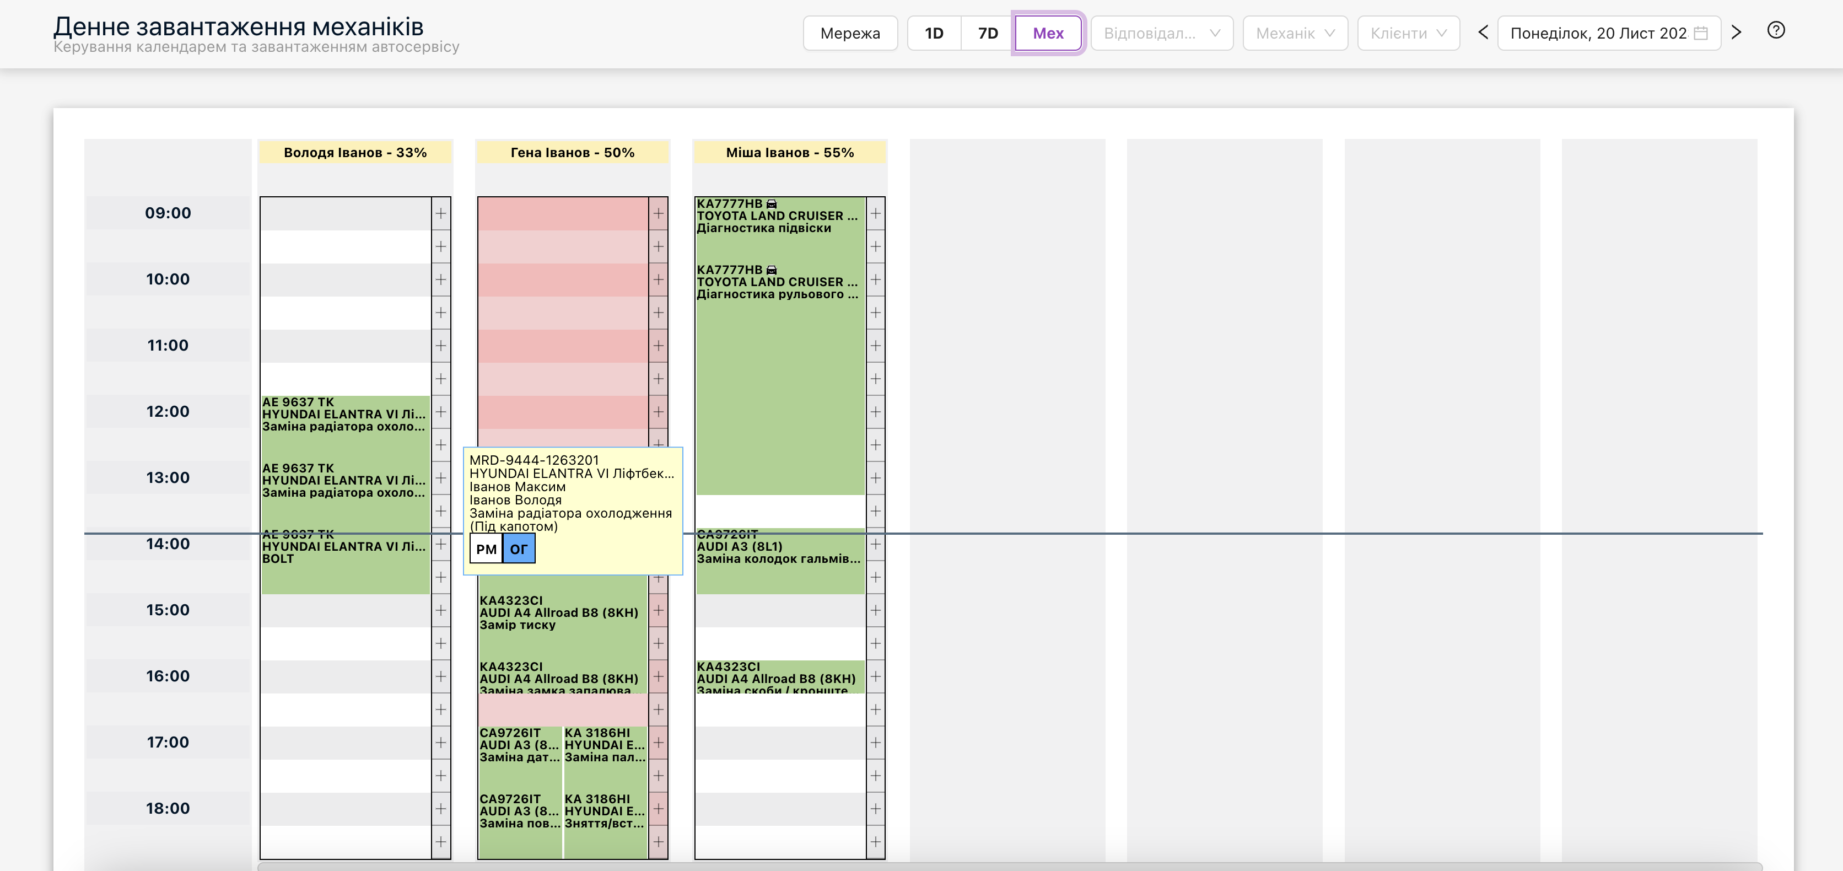Add task at 17:00 for Гена Іванов
This screenshot has height=871, width=1843.
[x=658, y=743]
